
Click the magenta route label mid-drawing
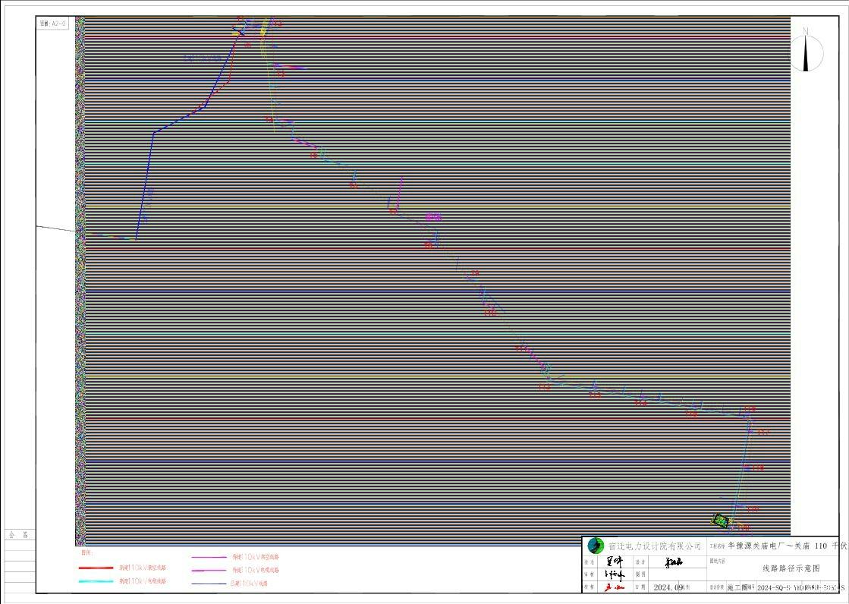point(433,217)
